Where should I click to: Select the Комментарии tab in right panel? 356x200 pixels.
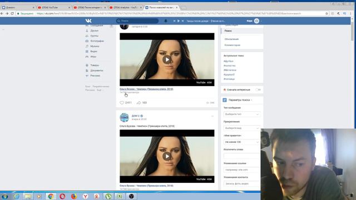pyautogui.click(x=233, y=45)
